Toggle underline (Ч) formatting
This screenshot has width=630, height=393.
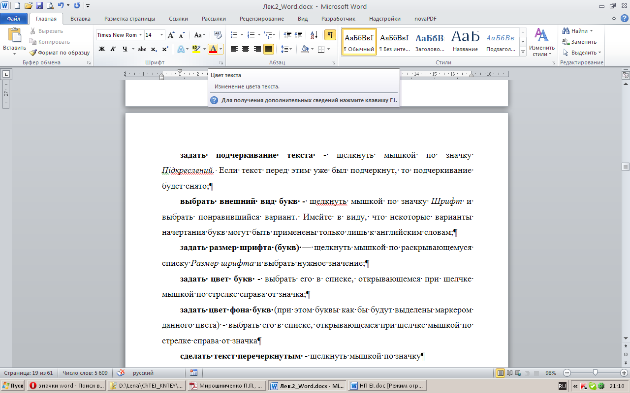[125, 49]
